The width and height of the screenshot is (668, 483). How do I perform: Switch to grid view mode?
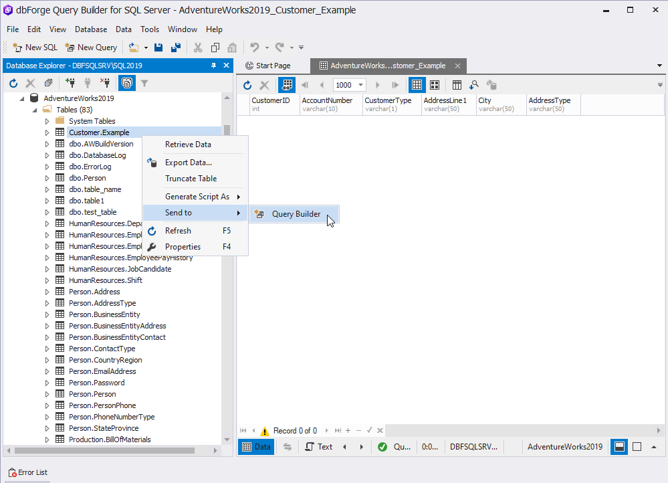coord(417,85)
